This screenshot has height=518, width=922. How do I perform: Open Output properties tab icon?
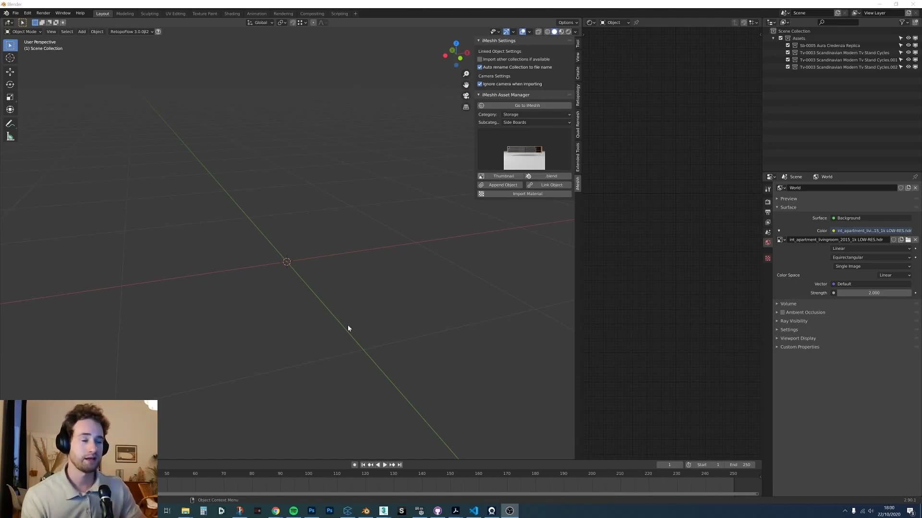coord(768,212)
